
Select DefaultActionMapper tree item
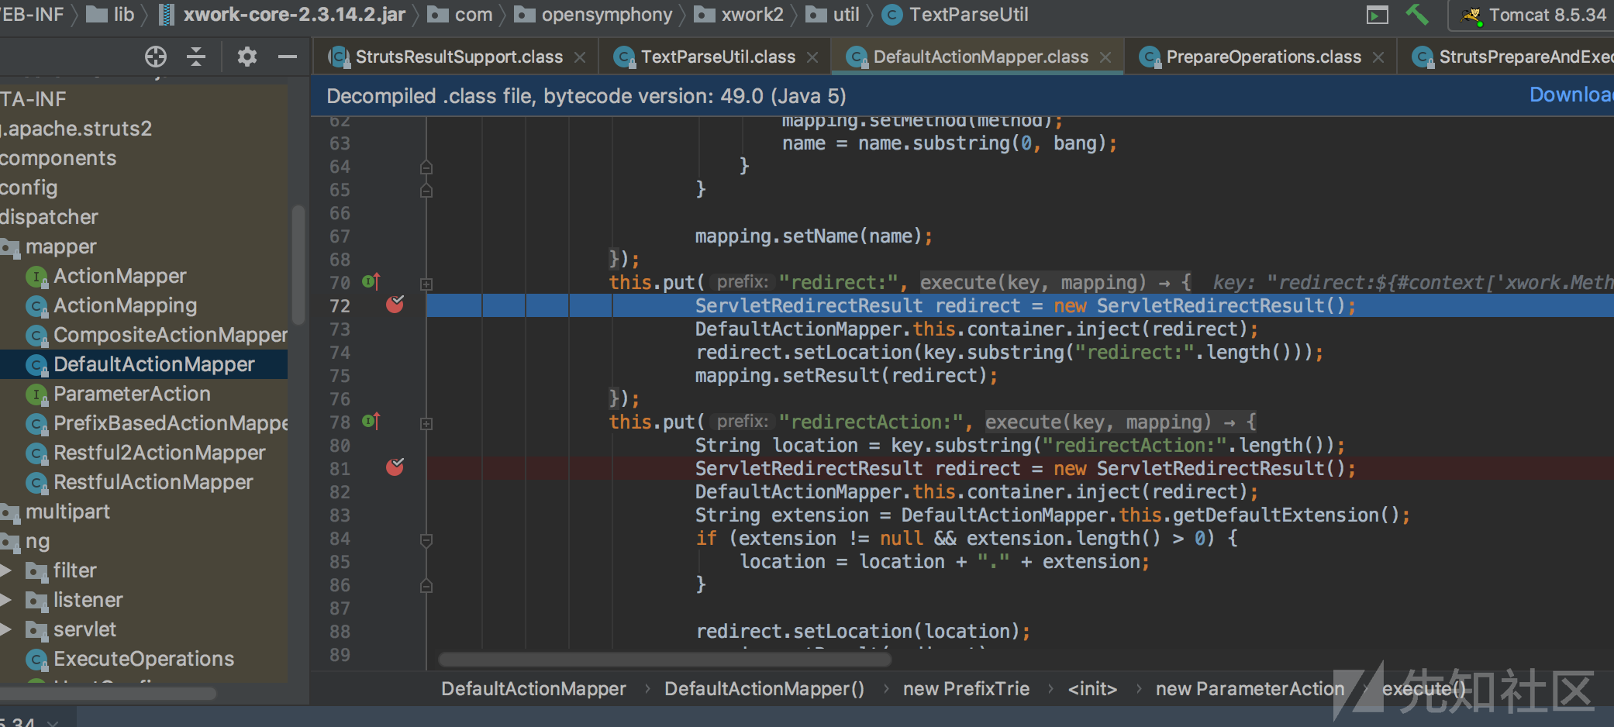click(x=143, y=364)
